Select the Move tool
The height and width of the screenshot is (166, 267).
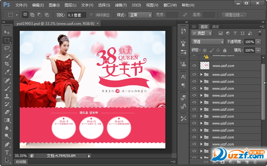[7, 32]
